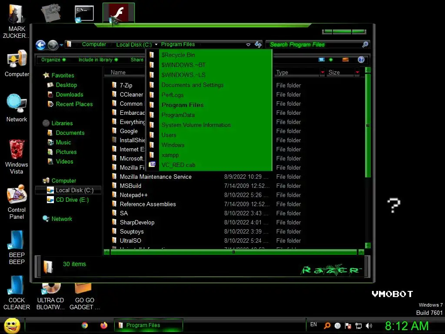
Task: Open the Help icon
Action: coord(361,60)
